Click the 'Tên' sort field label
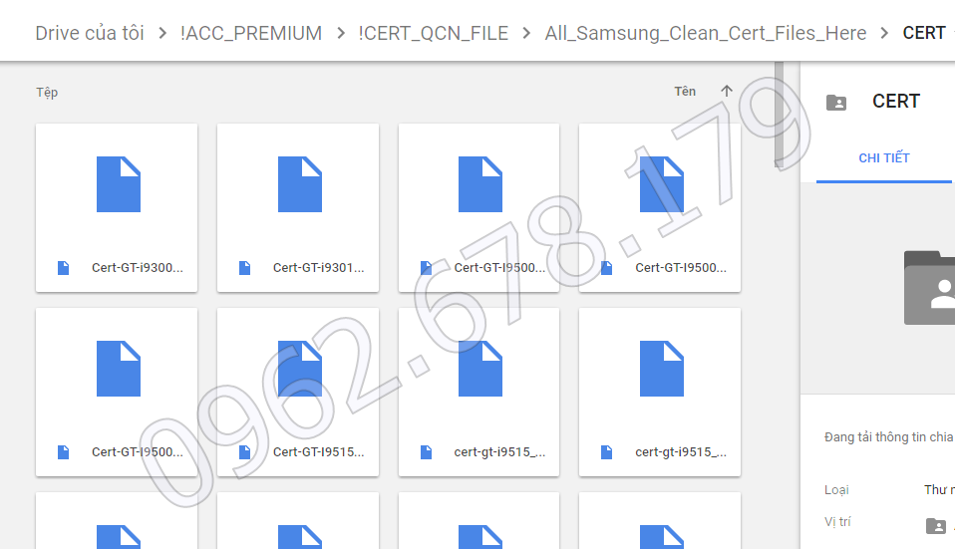The height and width of the screenshot is (549, 955). (685, 92)
